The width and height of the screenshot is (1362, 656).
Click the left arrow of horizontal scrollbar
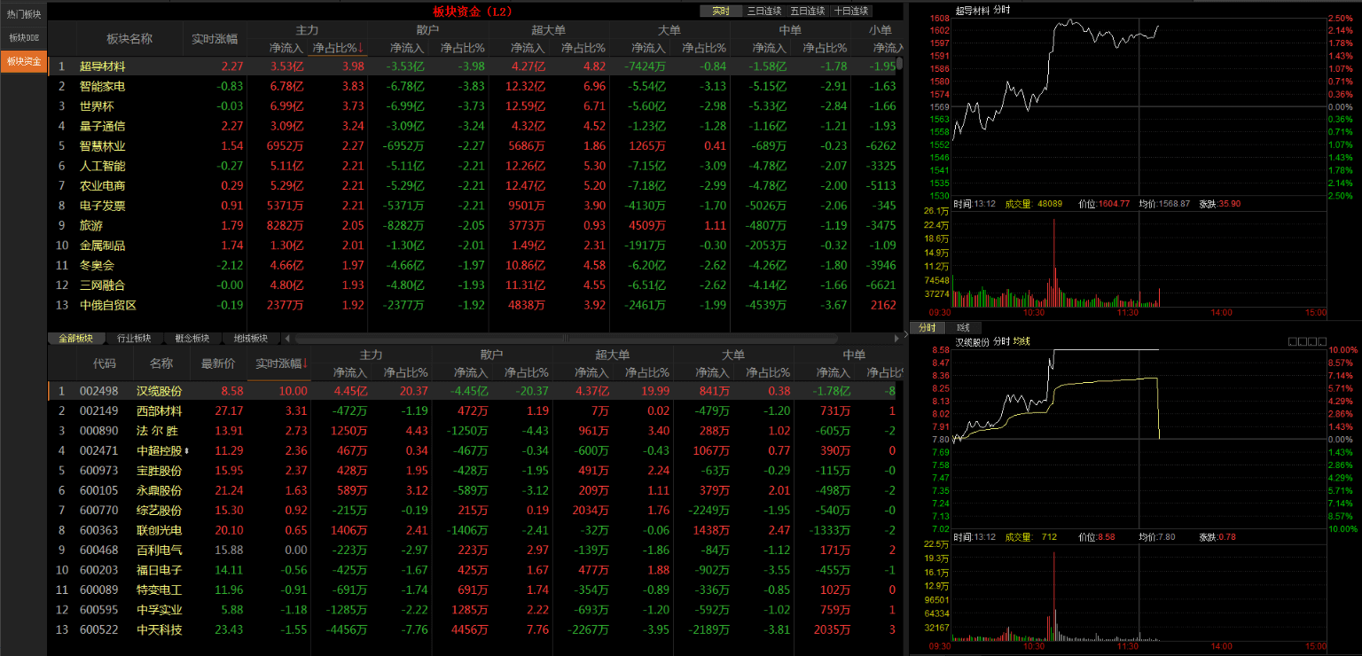(287, 339)
